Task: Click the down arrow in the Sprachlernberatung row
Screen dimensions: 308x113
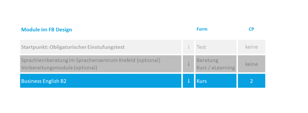Action: pyautogui.click(x=189, y=64)
